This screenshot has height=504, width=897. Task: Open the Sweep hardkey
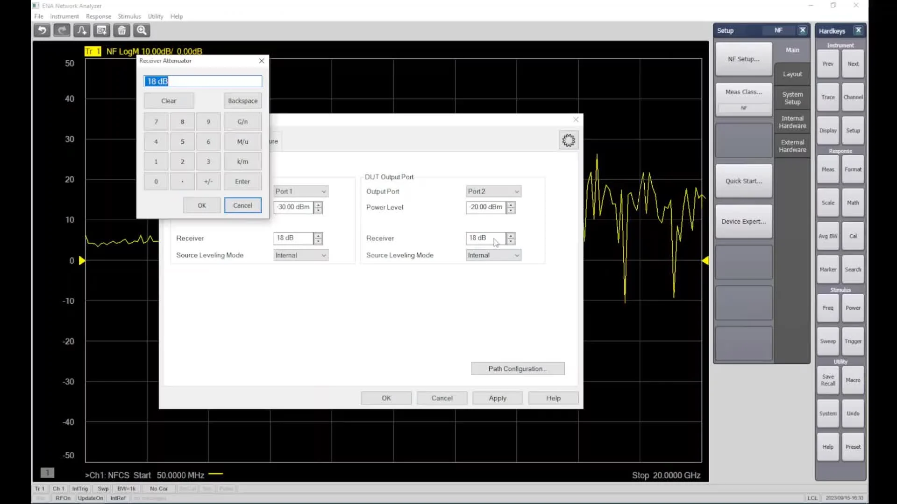[x=828, y=341]
